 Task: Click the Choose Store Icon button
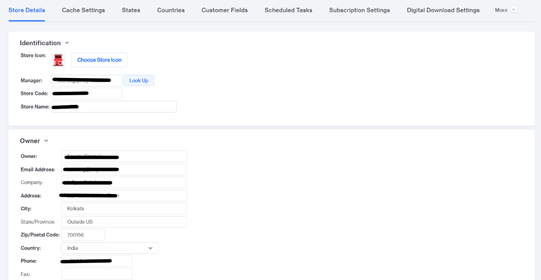tap(99, 60)
